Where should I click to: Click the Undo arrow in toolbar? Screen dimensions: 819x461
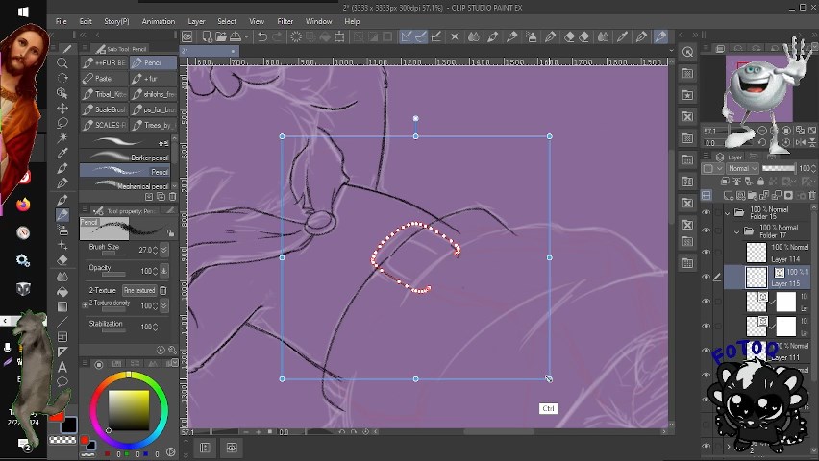(x=261, y=36)
